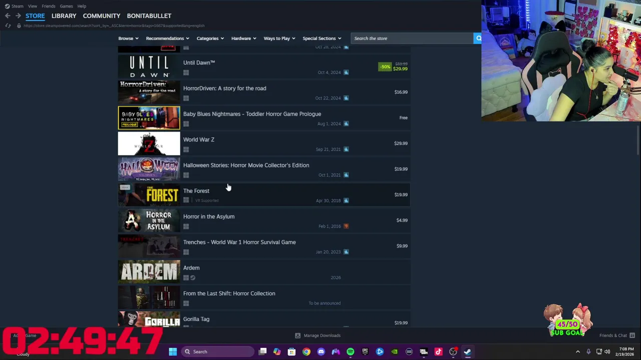
Task: Launch Copilot from the taskbar
Action: (x=277, y=351)
